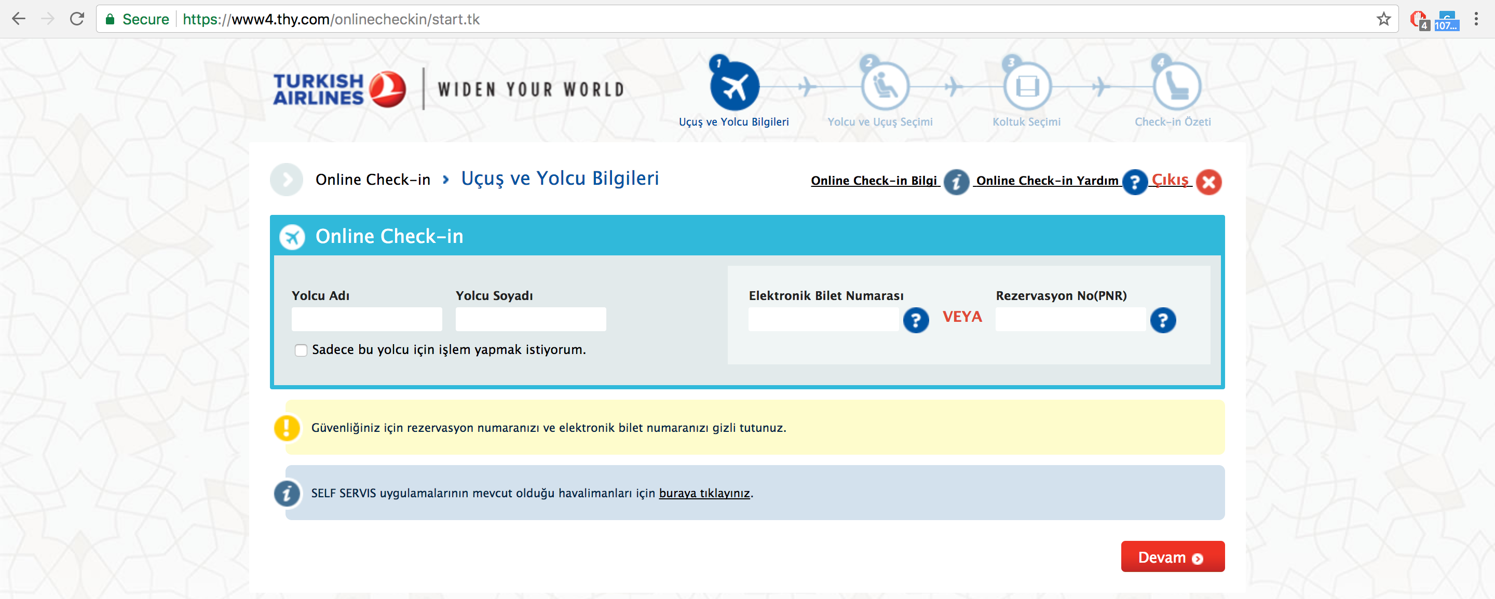1495x599 pixels.
Task: Click the Online Check-in Yardım question icon
Action: coord(1135,182)
